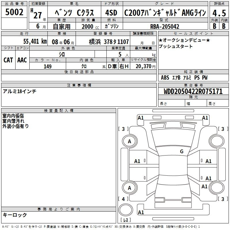The width and height of the screenshot is (230, 230).
Task: Click PS in the equipment list
Action: pyautogui.click(x=197, y=78)
